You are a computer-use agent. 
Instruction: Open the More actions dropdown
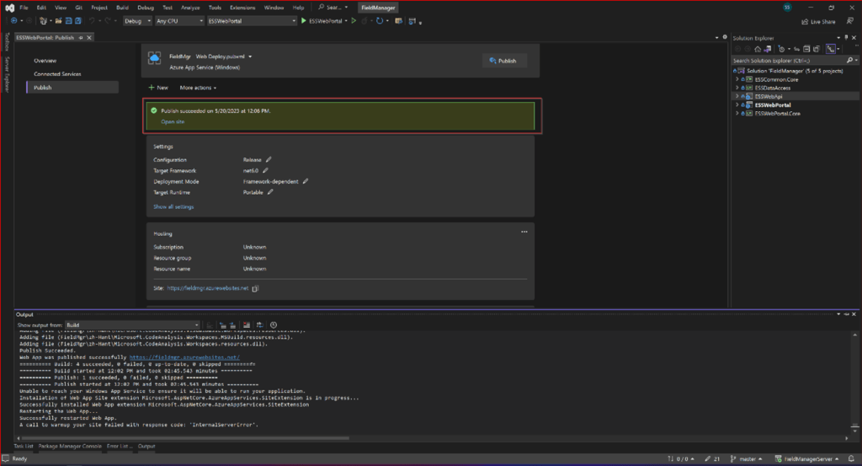coord(198,88)
